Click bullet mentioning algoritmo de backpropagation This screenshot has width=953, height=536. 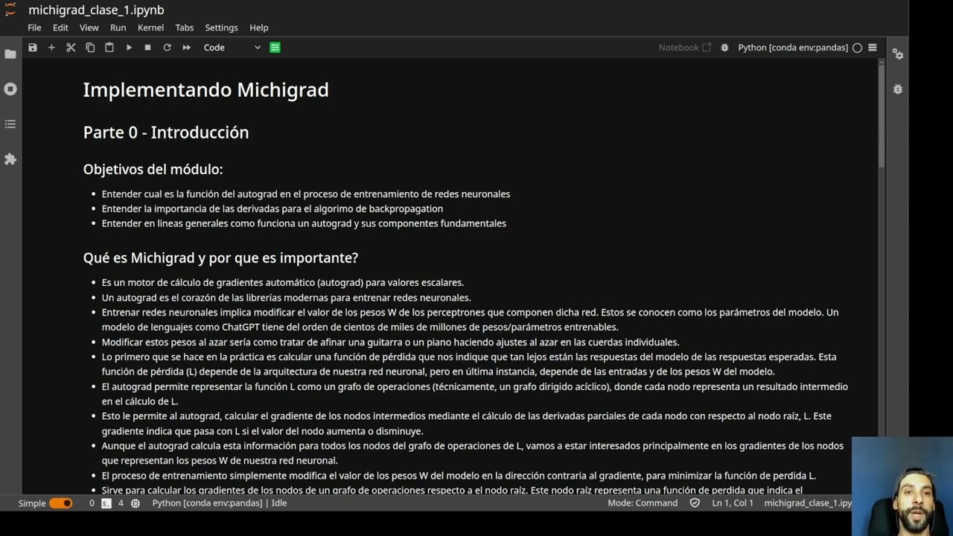point(272,208)
